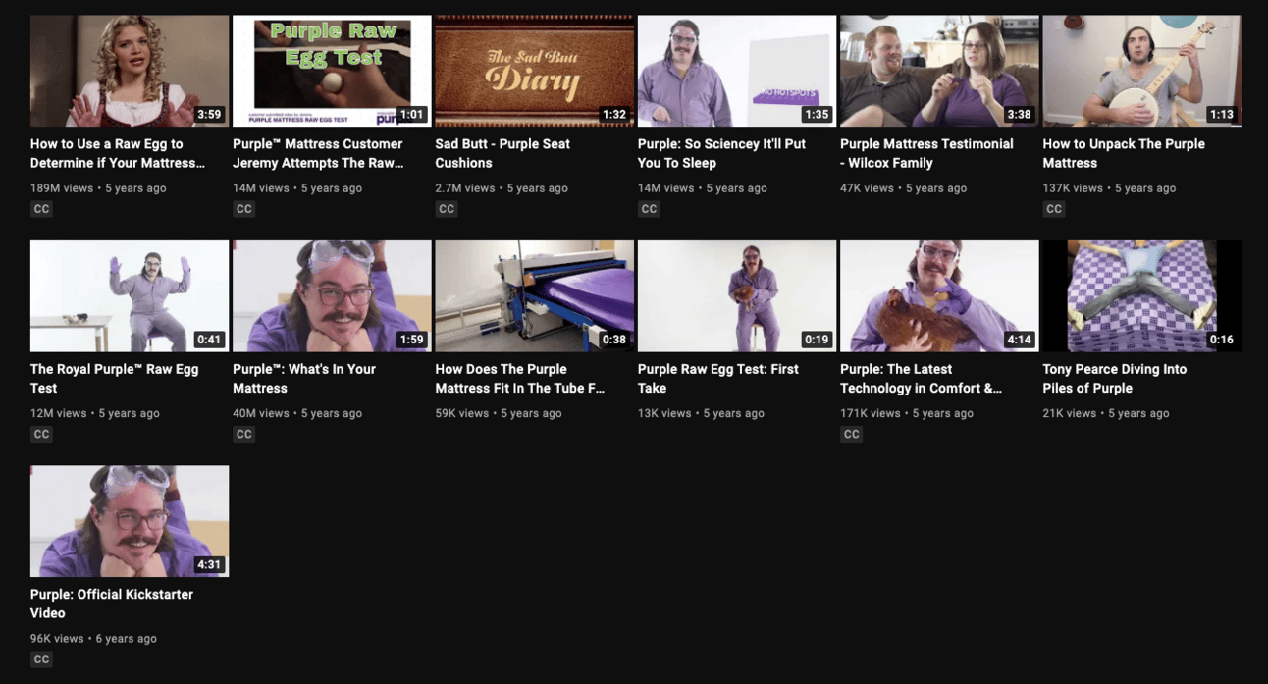Open 'How to Use a Raw Egg' video thumbnail
Viewport: 1268px width, 684px height.
tap(130, 71)
